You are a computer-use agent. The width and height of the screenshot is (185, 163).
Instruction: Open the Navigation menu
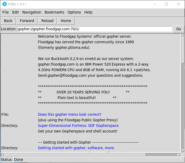click(x=32, y=12)
